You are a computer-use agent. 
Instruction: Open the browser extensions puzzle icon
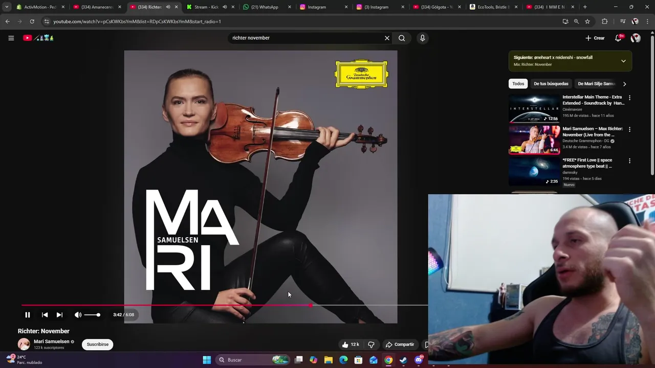coord(604,21)
